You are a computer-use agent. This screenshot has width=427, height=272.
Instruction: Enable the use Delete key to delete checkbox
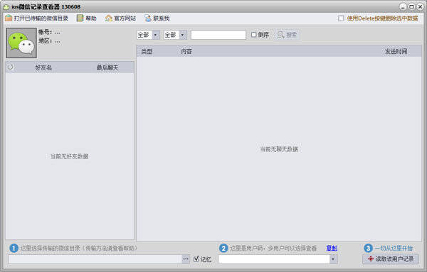point(341,18)
